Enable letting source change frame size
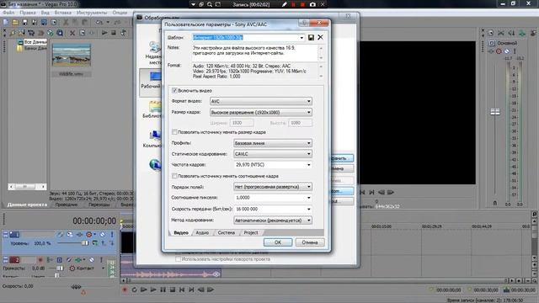 174,132
